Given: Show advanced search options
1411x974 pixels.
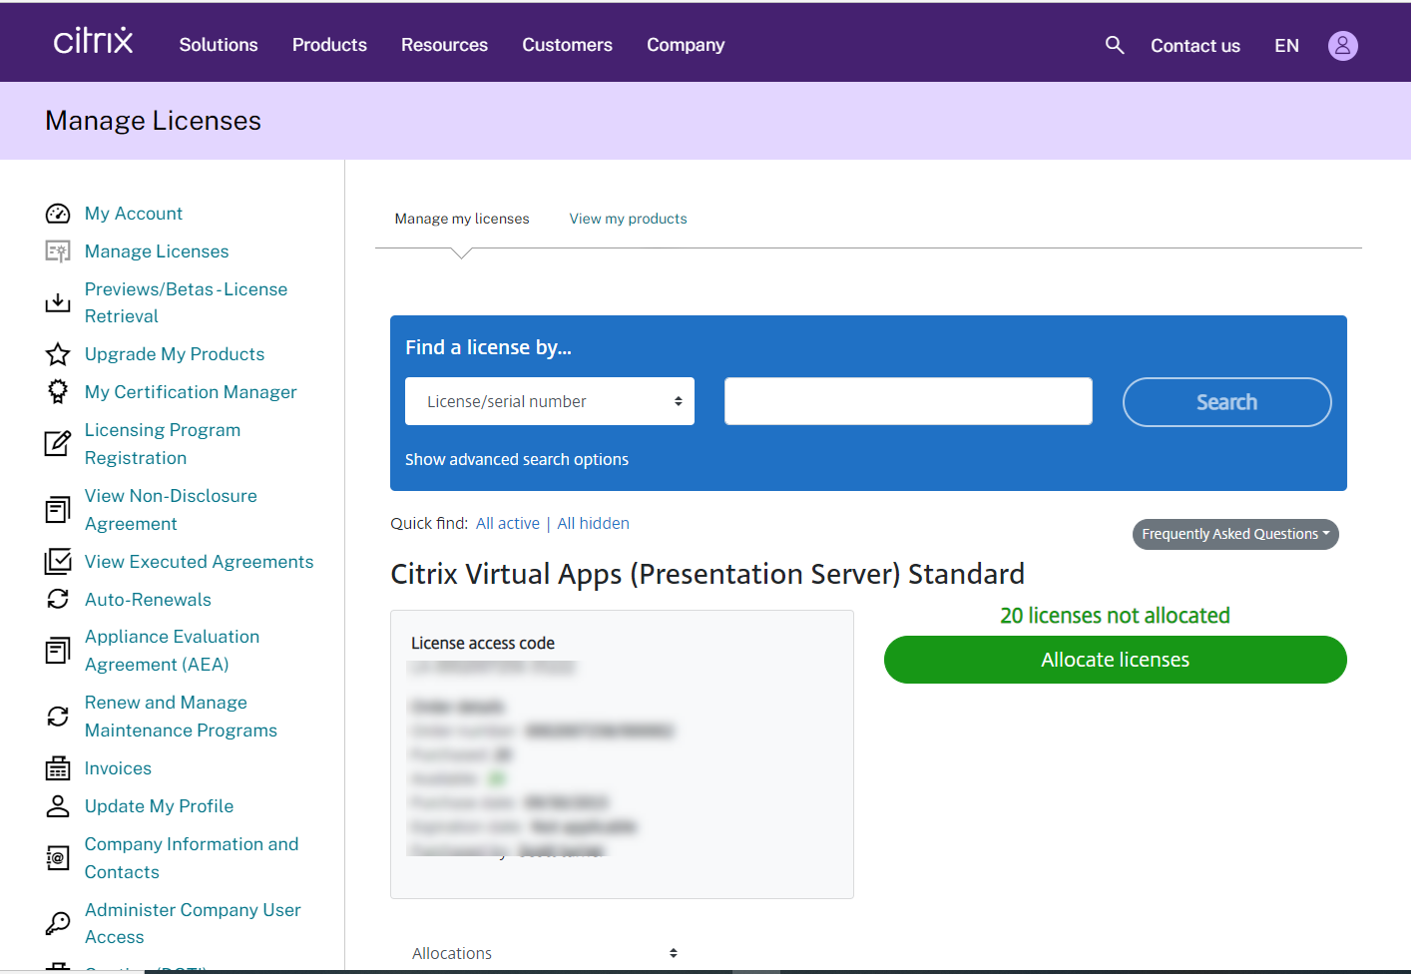Looking at the screenshot, I should click(x=517, y=459).
